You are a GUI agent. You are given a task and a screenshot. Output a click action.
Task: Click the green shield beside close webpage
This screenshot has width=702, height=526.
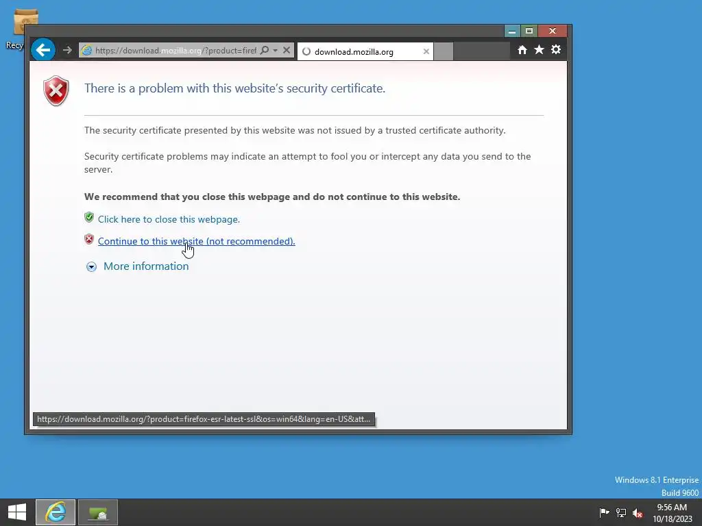(89, 217)
